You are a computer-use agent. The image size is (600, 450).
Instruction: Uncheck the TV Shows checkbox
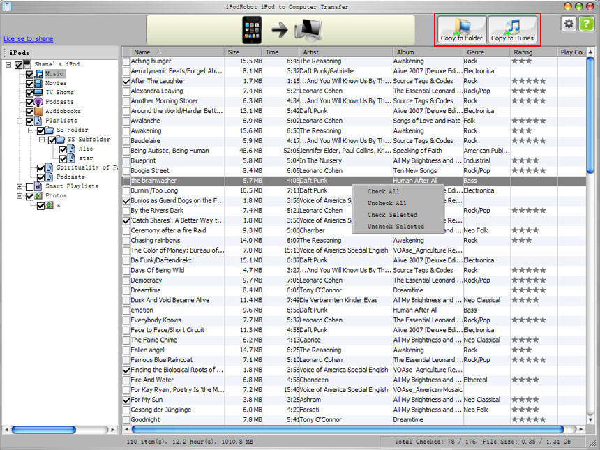[x=29, y=93]
